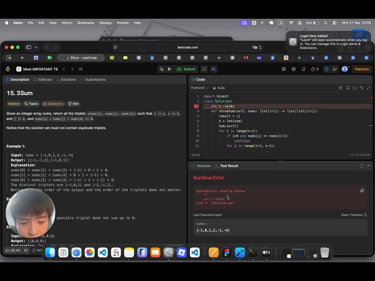This screenshot has height=281, width=375.
Task: Select the 3Sum - LeetCode browser tab
Action: point(81,58)
